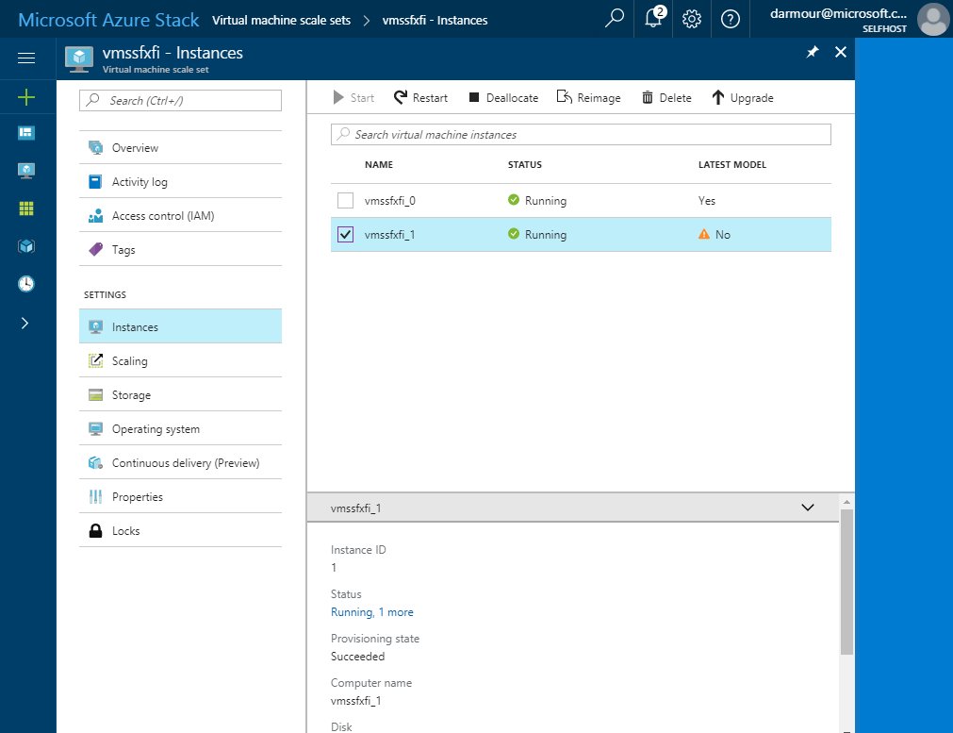Click the Search virtual machine instances field
The image size is (953, 733).
[581, 135]
